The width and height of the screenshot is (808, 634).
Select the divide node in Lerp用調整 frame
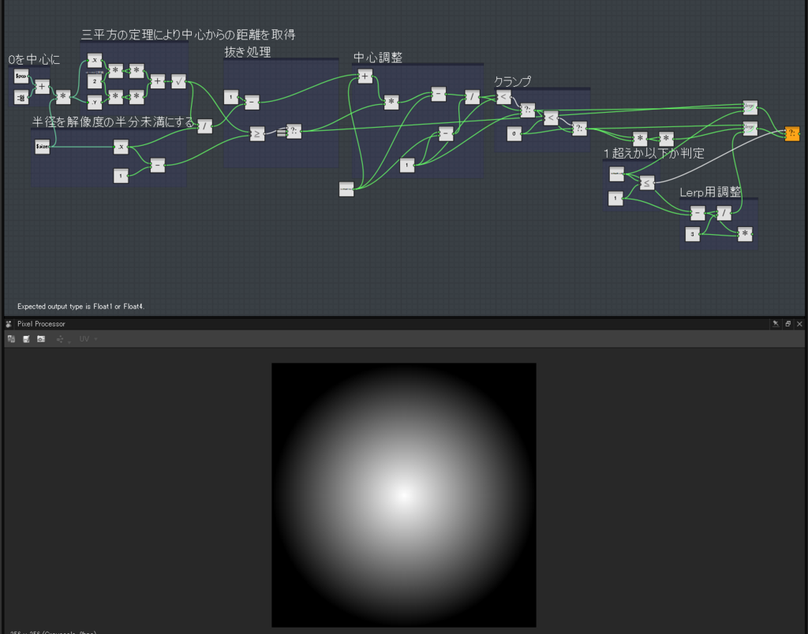[x=724, y=213]
